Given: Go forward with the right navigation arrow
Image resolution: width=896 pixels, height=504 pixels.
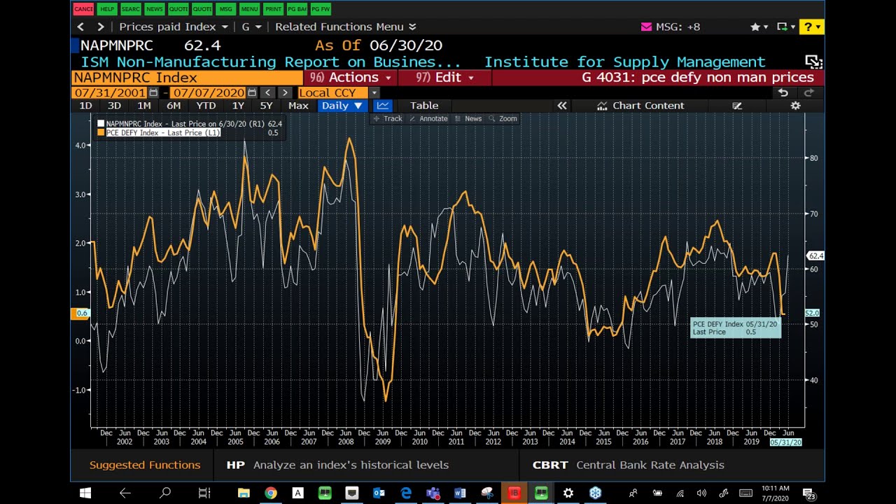Looking at the screenshot, I should click(100, 27).
